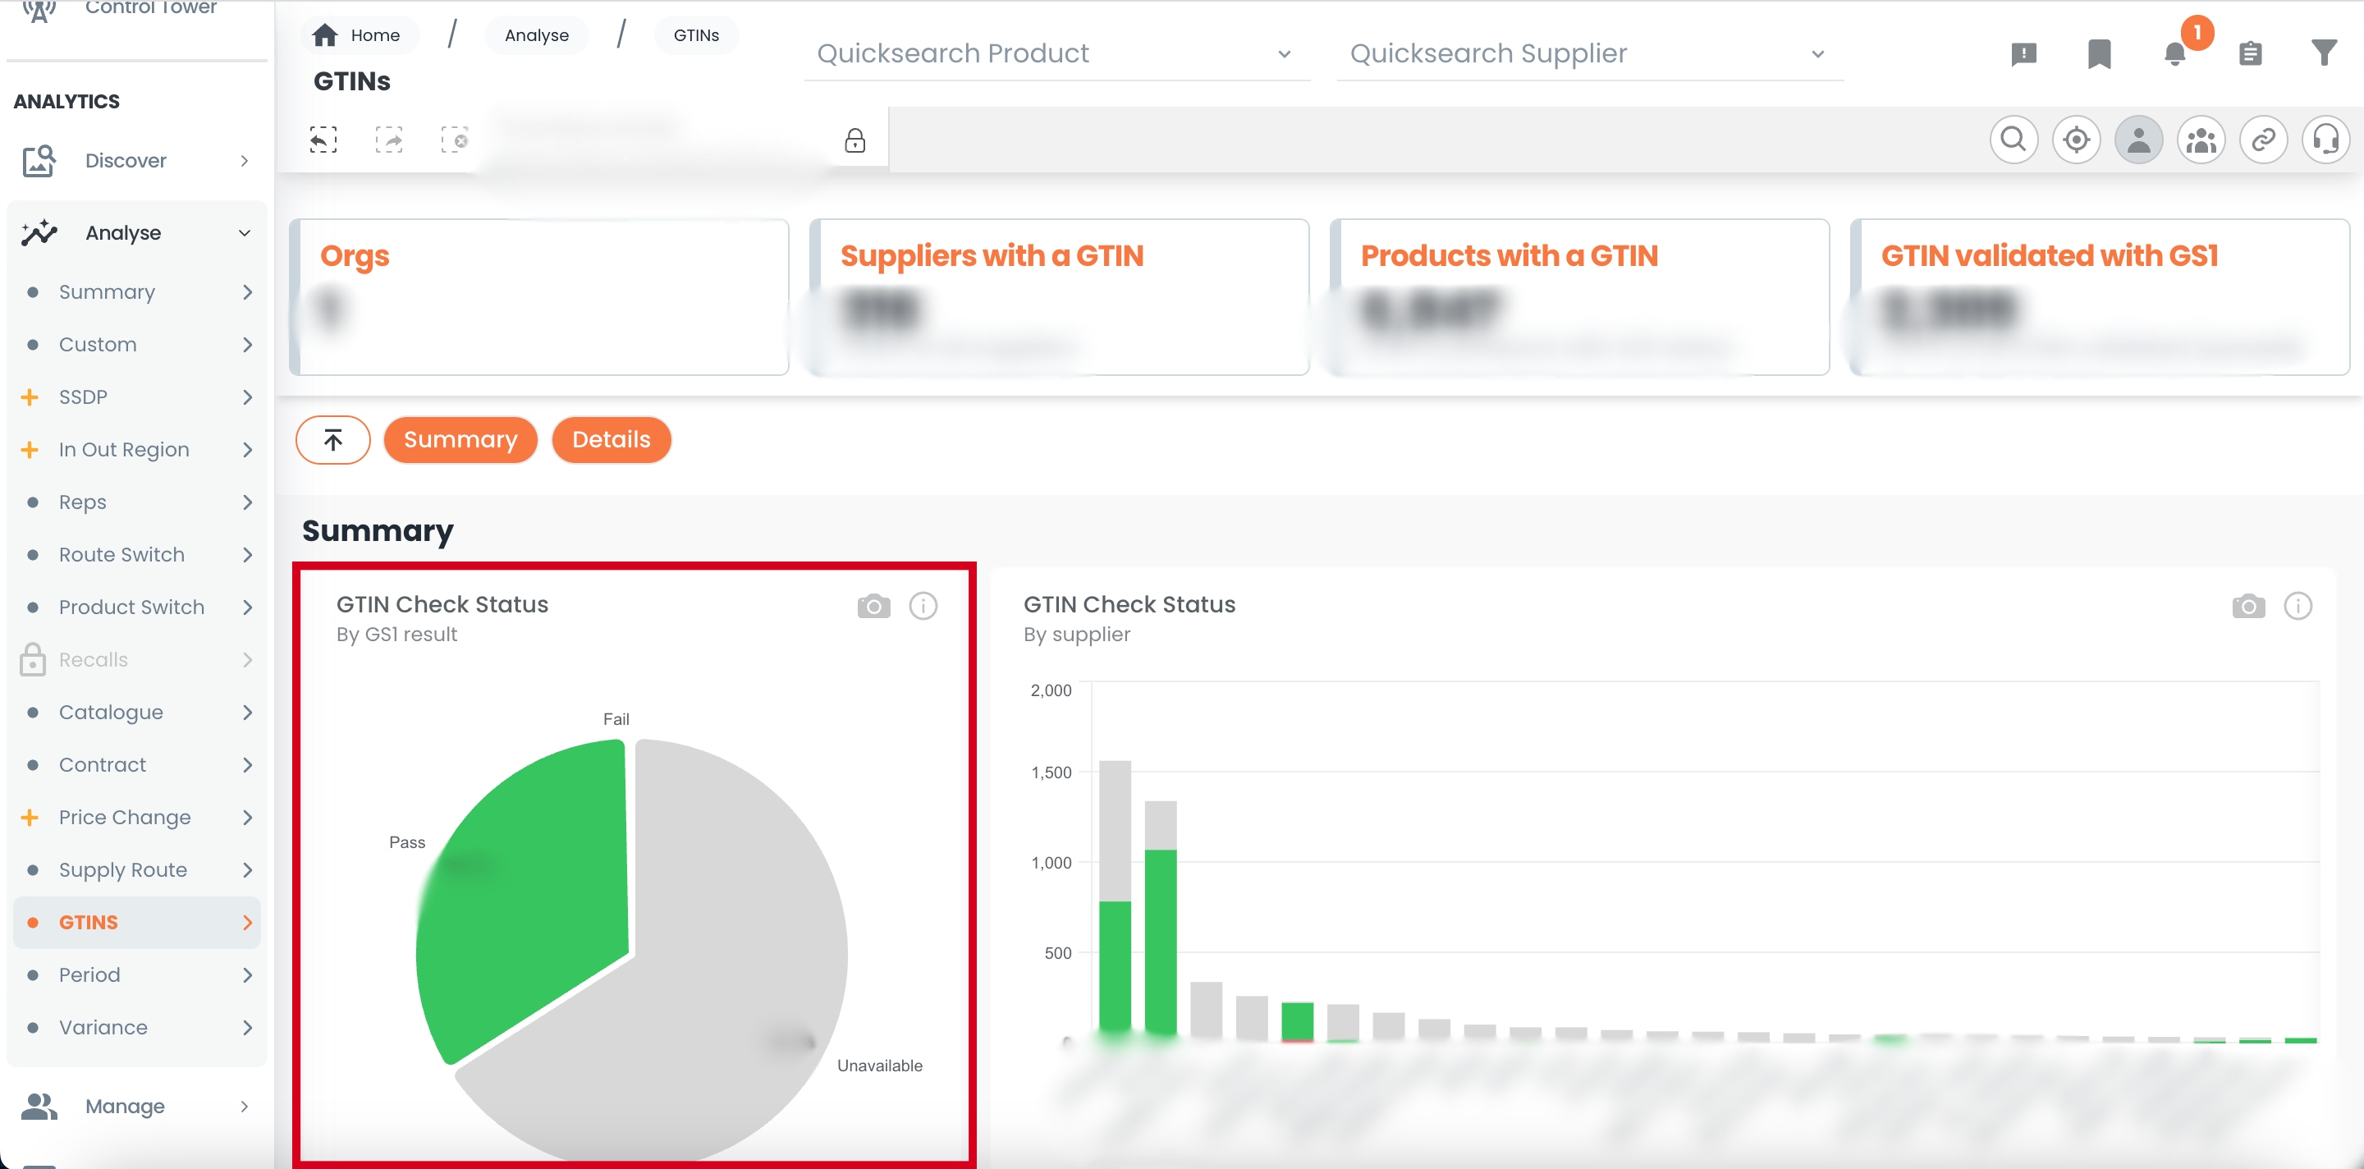Collapse the Analyse menu section

244,233
